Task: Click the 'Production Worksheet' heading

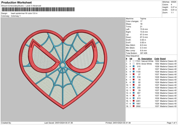Action: pos(16,2)
